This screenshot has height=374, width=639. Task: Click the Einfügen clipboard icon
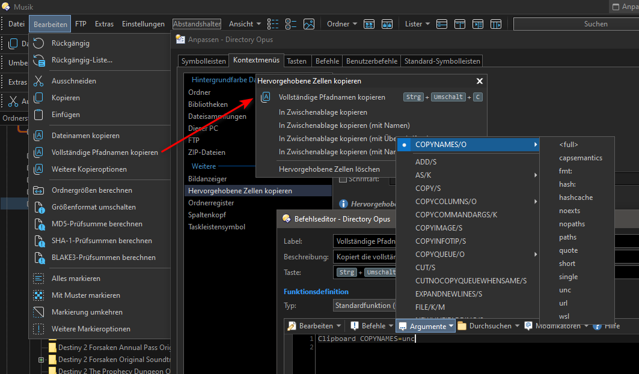(x=38, y=115)
